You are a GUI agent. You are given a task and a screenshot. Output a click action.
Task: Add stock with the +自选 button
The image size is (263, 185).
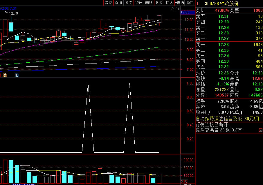click(x=179, y=3)
